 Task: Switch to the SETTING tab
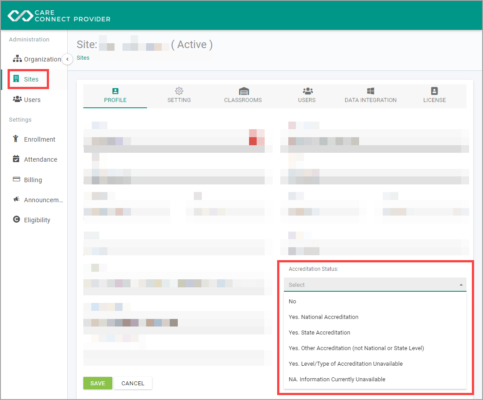(179, 96)
